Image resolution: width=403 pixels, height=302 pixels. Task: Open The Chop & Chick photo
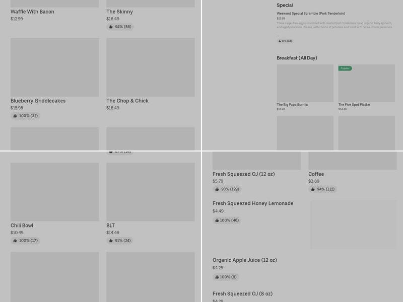[151, 67]
